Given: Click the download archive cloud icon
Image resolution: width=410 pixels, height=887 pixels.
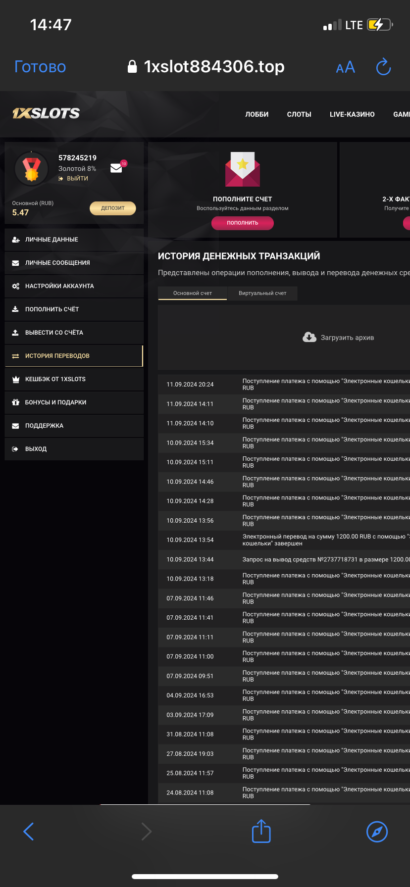Looking at the screenshot, I should point(309,338).
